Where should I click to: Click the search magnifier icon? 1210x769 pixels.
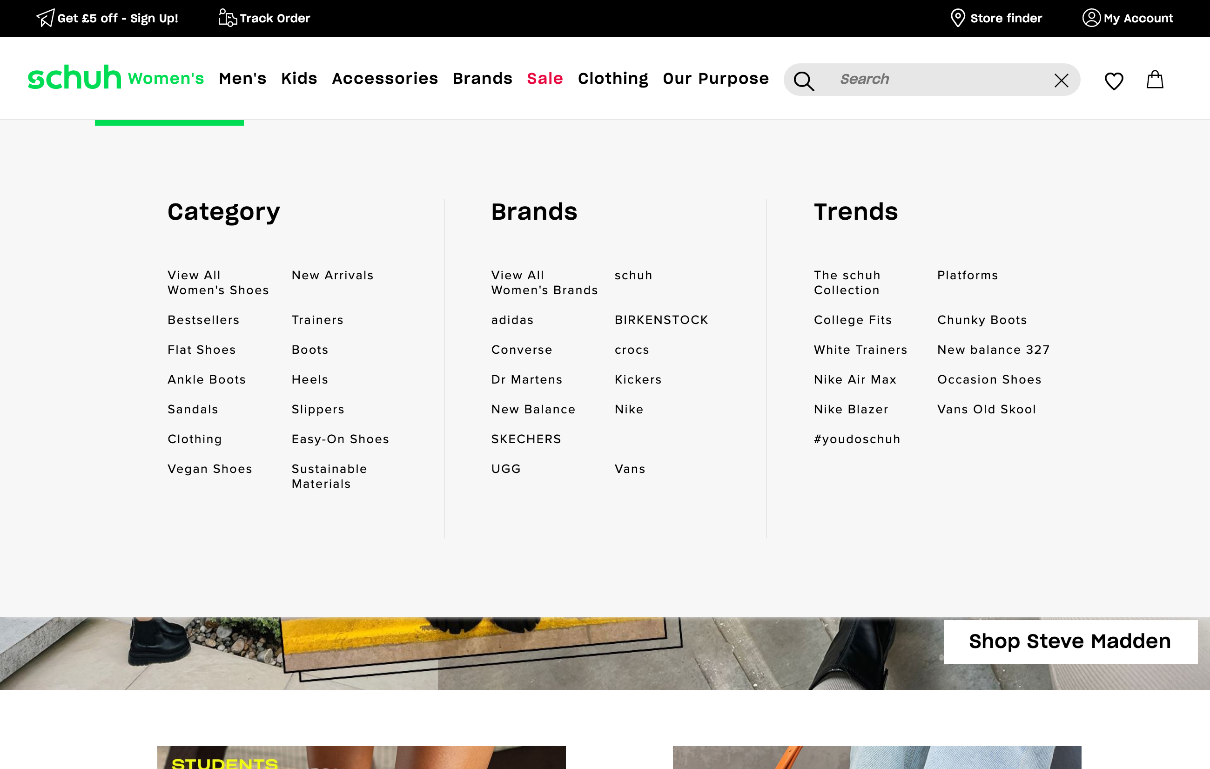point(803,80)
